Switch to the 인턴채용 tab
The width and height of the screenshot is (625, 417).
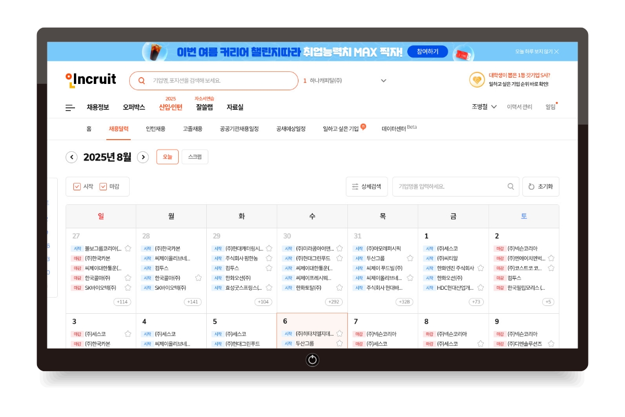pyautogui.click(x=156, y=129)
